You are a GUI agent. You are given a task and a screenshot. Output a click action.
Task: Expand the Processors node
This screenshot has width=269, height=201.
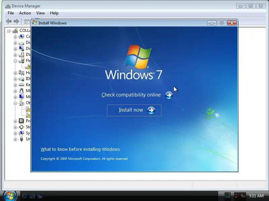pos(15,121)
